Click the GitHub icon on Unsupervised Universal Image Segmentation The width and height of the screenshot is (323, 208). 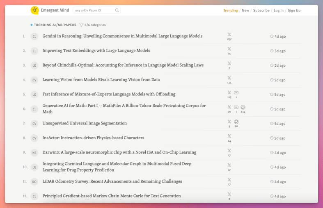tap(236, 122)
